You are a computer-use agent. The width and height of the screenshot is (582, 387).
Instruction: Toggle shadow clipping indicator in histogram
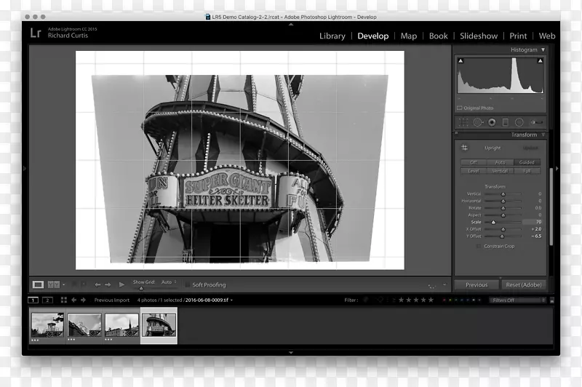461,60
